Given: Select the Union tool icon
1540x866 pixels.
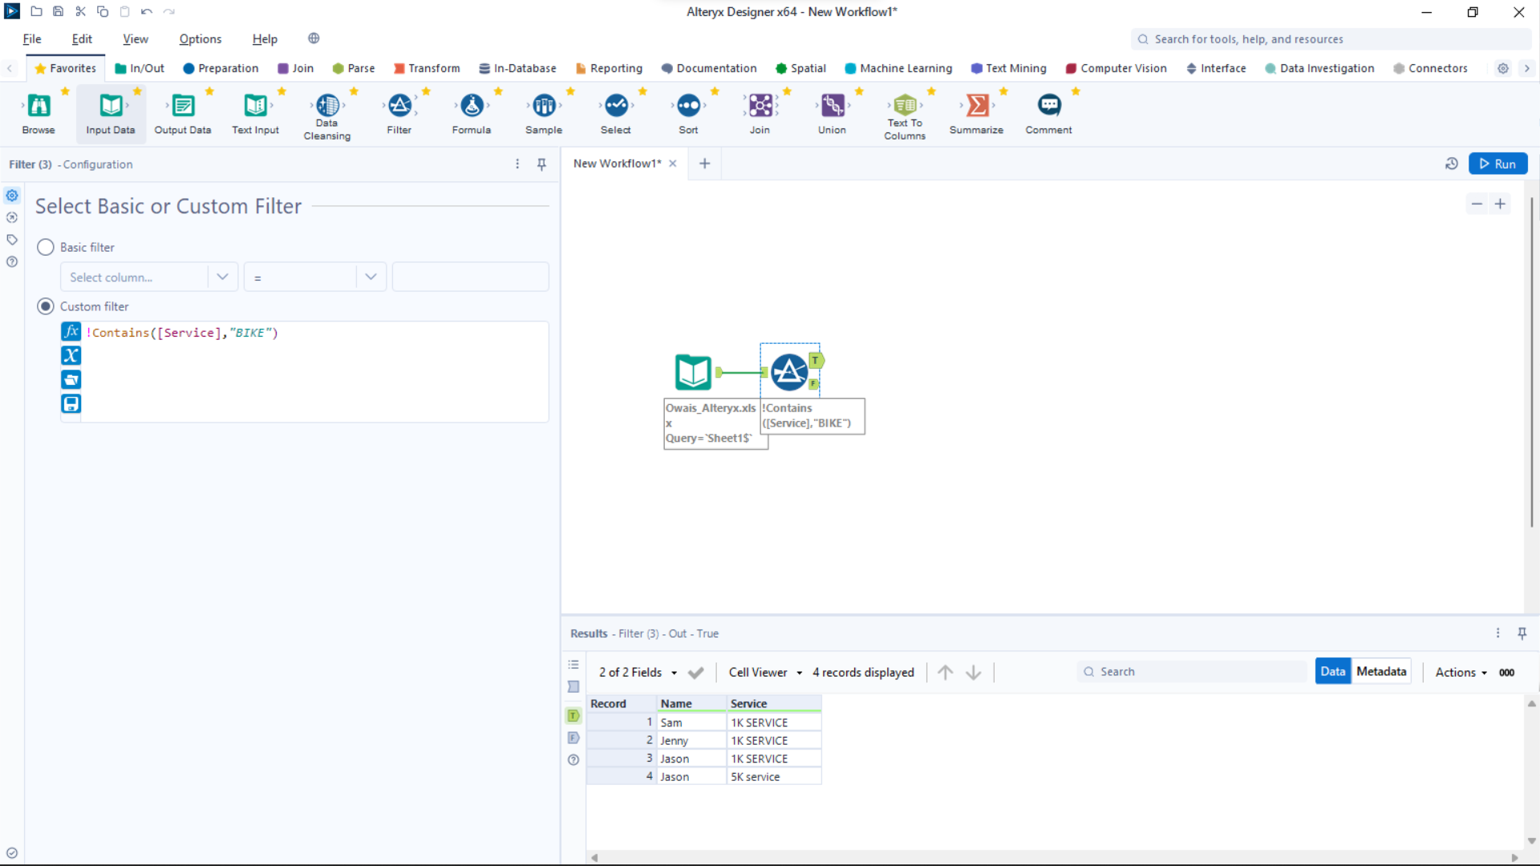Looking at the screenshot, I should (x=832, y=106).
